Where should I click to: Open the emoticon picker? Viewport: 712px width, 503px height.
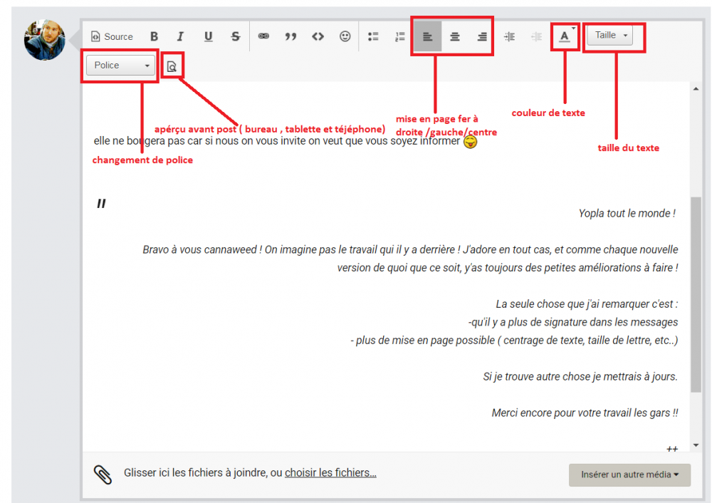pos(345,36)
